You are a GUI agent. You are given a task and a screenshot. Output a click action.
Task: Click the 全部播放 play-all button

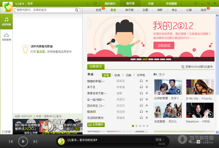96,125
